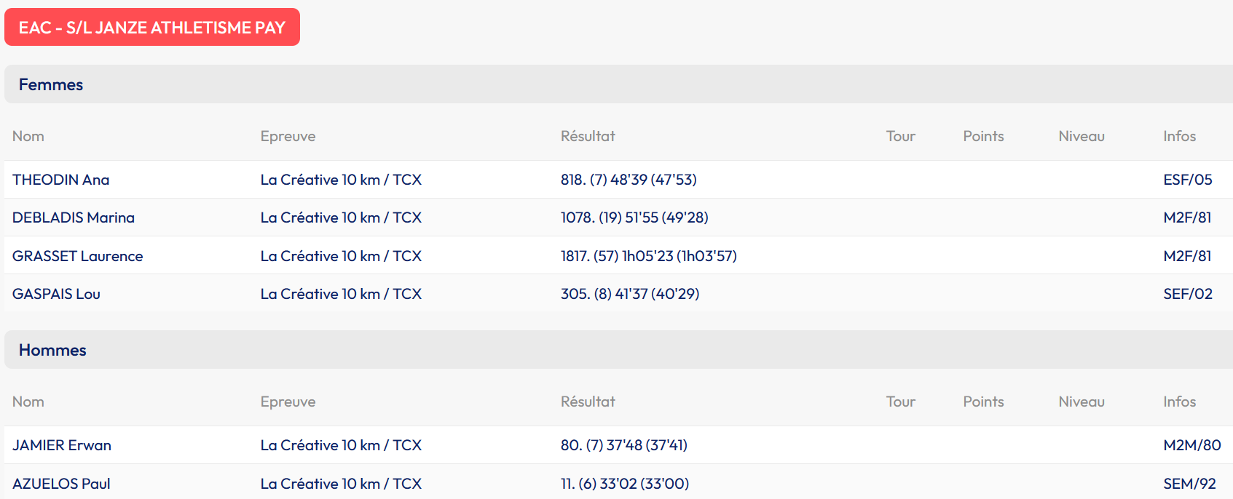1233x499 pixels.
Task: Click the EAC - S/L JANZE ATHLETISME PAY button
Action: (152, 28)
